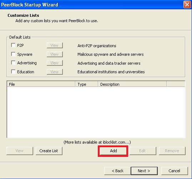Image resolution: width=192 pixels, height=179 pixels.
Task: Click the View button below the file list
Action: pos(20,151)
